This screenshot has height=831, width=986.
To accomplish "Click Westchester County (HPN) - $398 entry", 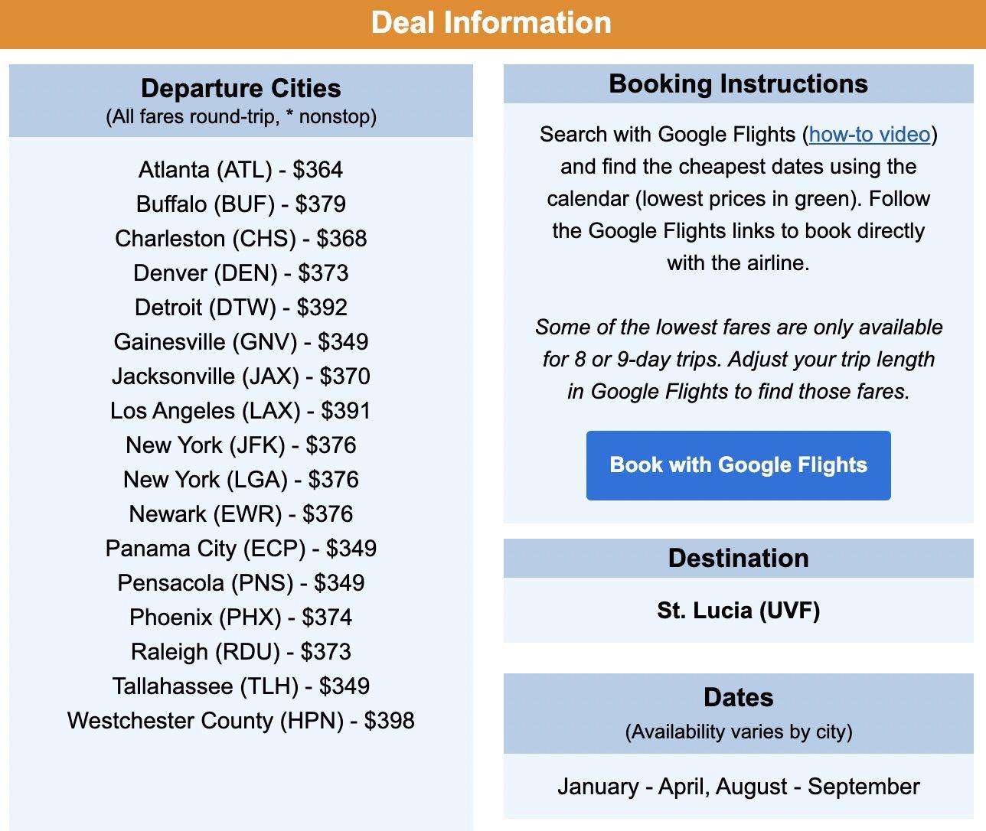I will (240, 721).
